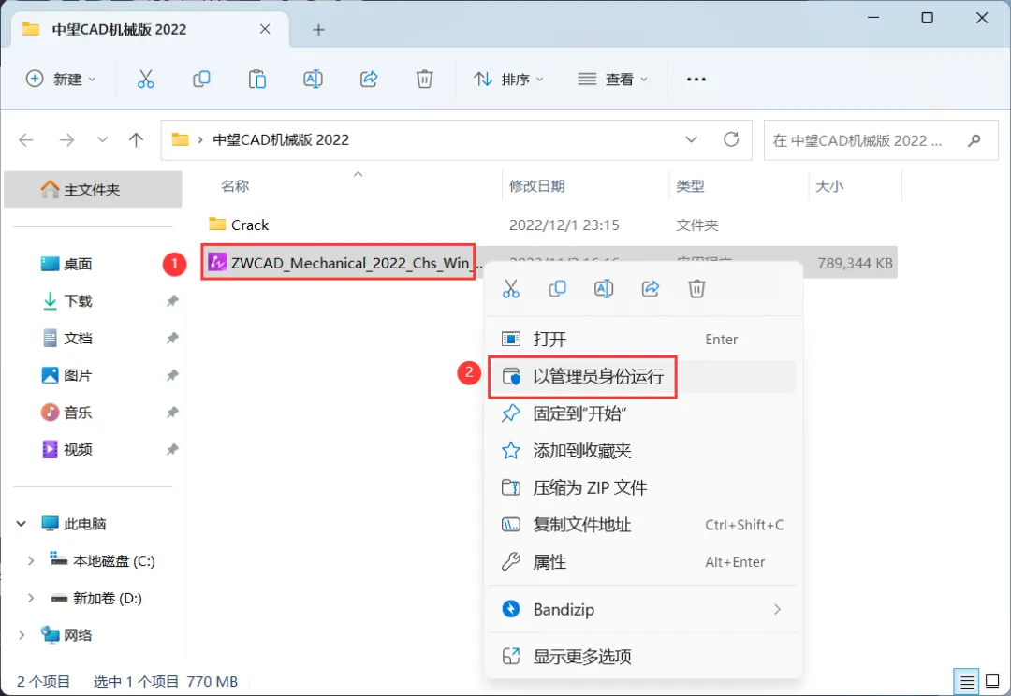Viewport: 1011px width, 696px height.
Task: Click the Delete icon in the context menu
Action: pyautogui.click(x=696, y=289)
